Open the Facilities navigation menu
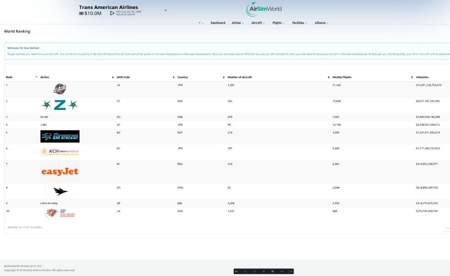 tap(300, 23)
